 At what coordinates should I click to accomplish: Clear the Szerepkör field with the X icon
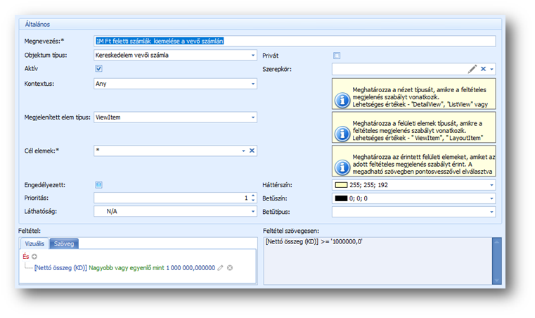coord(483,69)
